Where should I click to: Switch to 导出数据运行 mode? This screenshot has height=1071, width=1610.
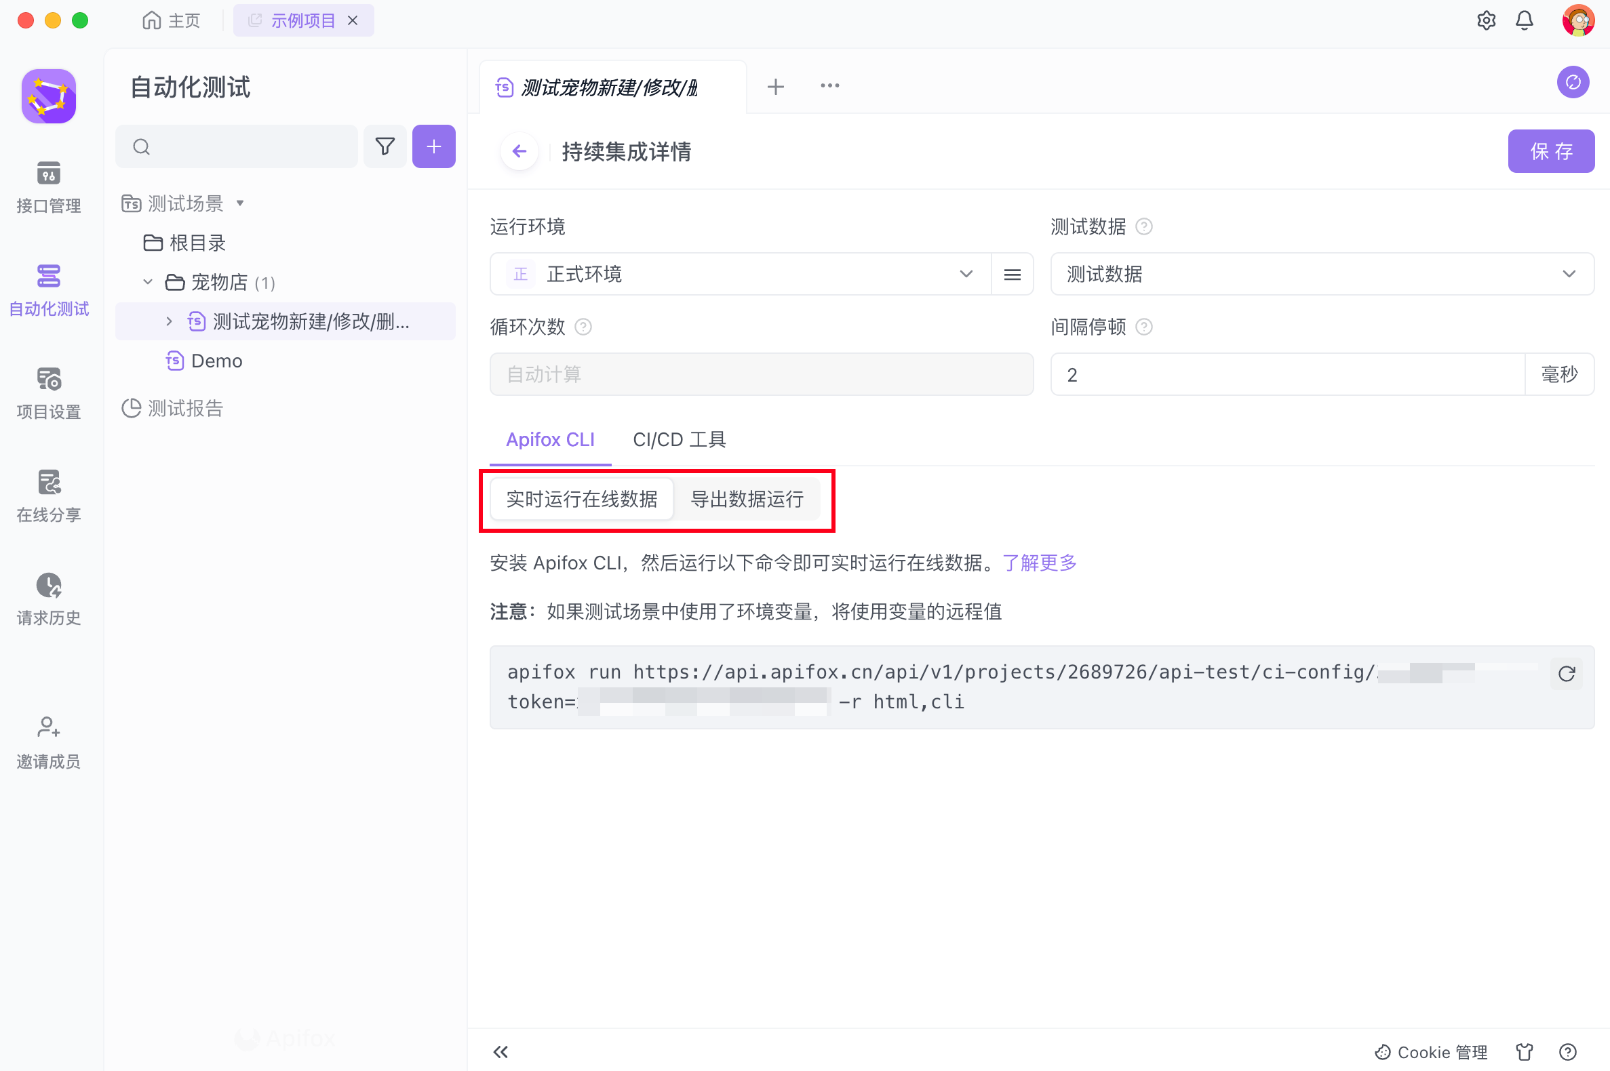(747, 500)
